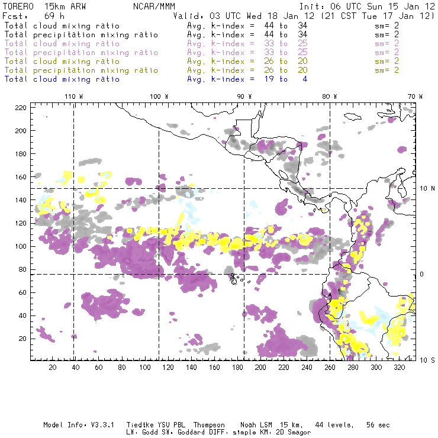This screenshot has height=438, width=438.
Task: Click the '10 N' latitude label
Action: click(427, 189)
